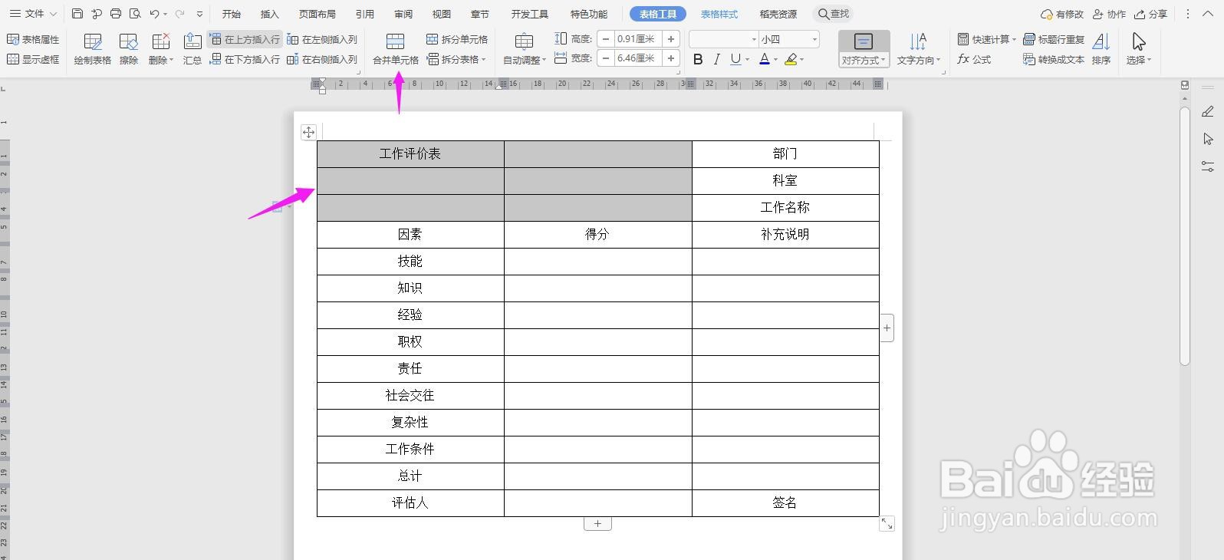This screenshot has height=560, width=1224.
Task: Click the add column plus button right of table
Action: point(887,328)
